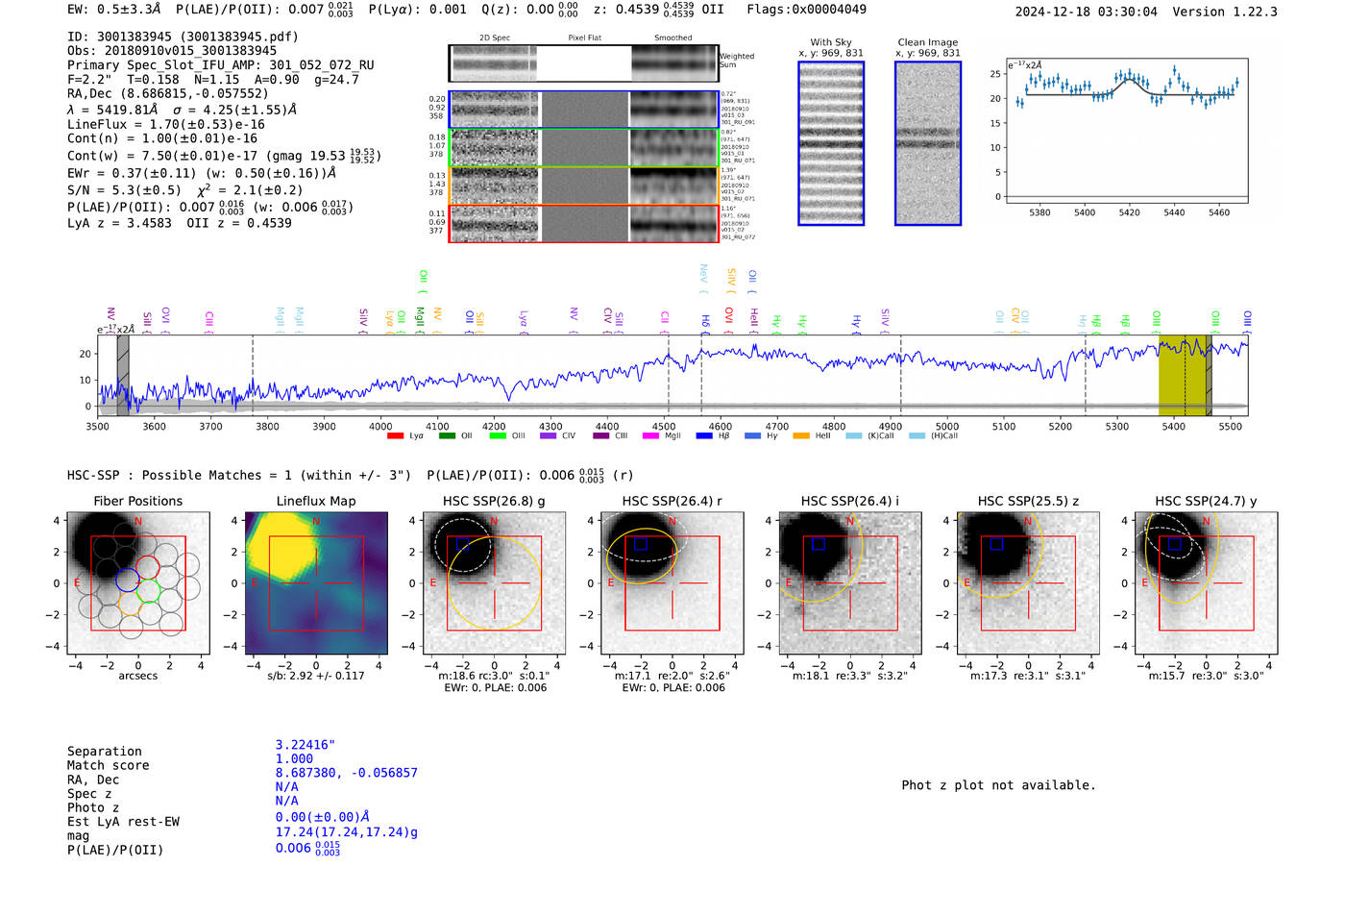Click the LineFlux = 1.70(±0.53)e-16 line
Screen dimensions: 1345x916
(166, 124)
